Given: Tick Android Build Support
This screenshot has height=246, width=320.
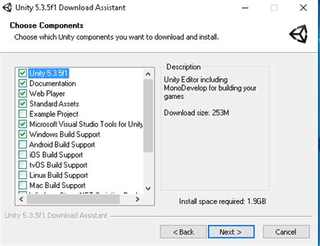Looking at the screenshot, I should click(x=22, y=144).
